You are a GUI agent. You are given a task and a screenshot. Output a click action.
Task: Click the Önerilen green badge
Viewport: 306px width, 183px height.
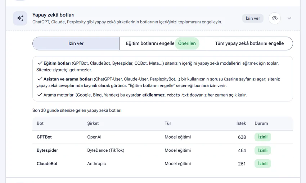click(x=187, y=43)
